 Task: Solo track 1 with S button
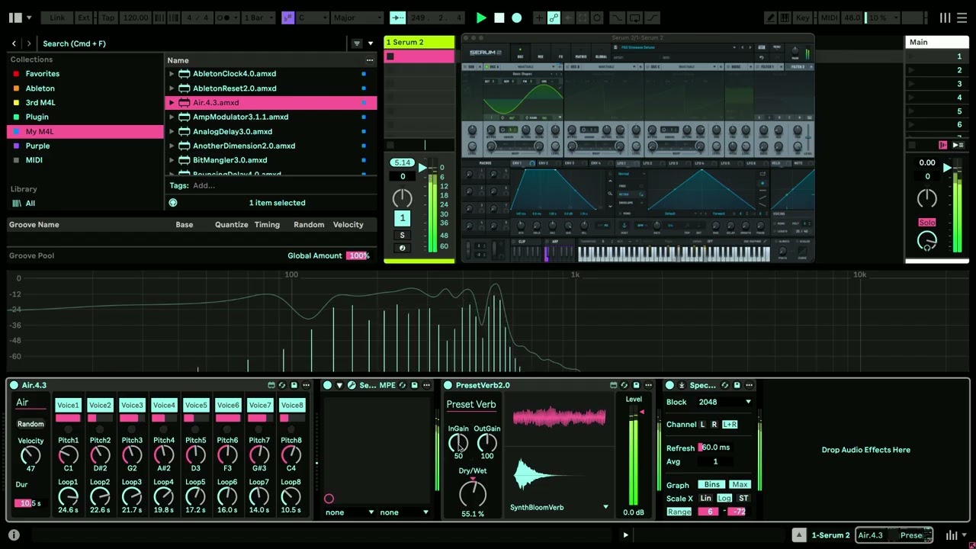(402, 235)
